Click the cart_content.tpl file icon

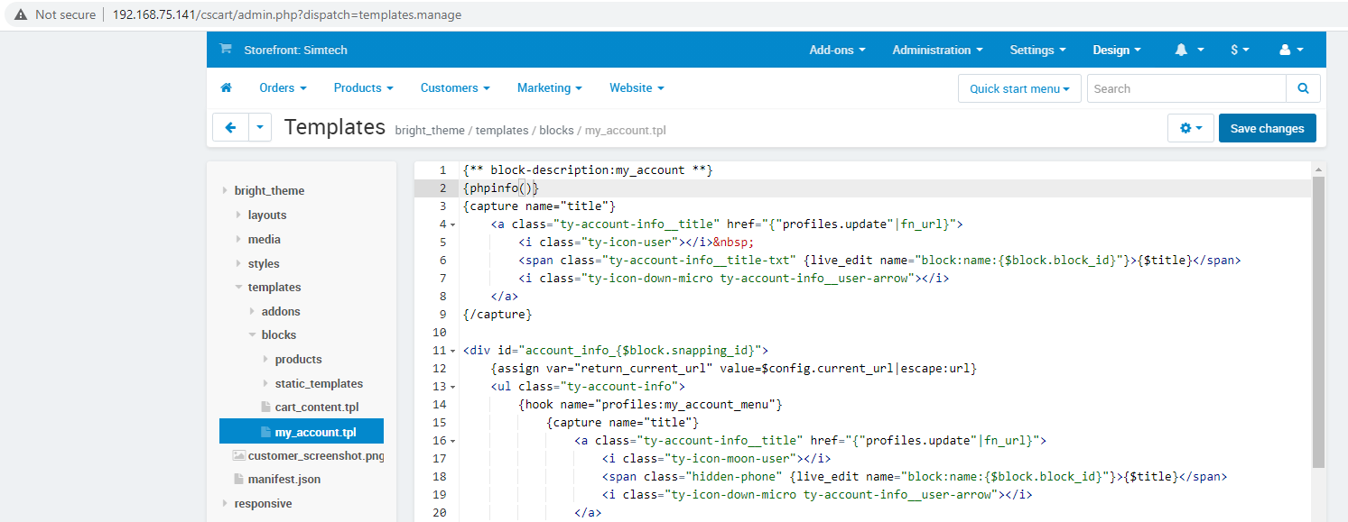[x=265, y=408]
